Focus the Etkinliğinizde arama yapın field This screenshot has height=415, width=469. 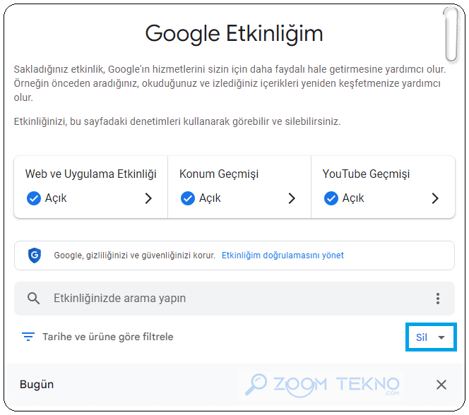pos(234,299)
